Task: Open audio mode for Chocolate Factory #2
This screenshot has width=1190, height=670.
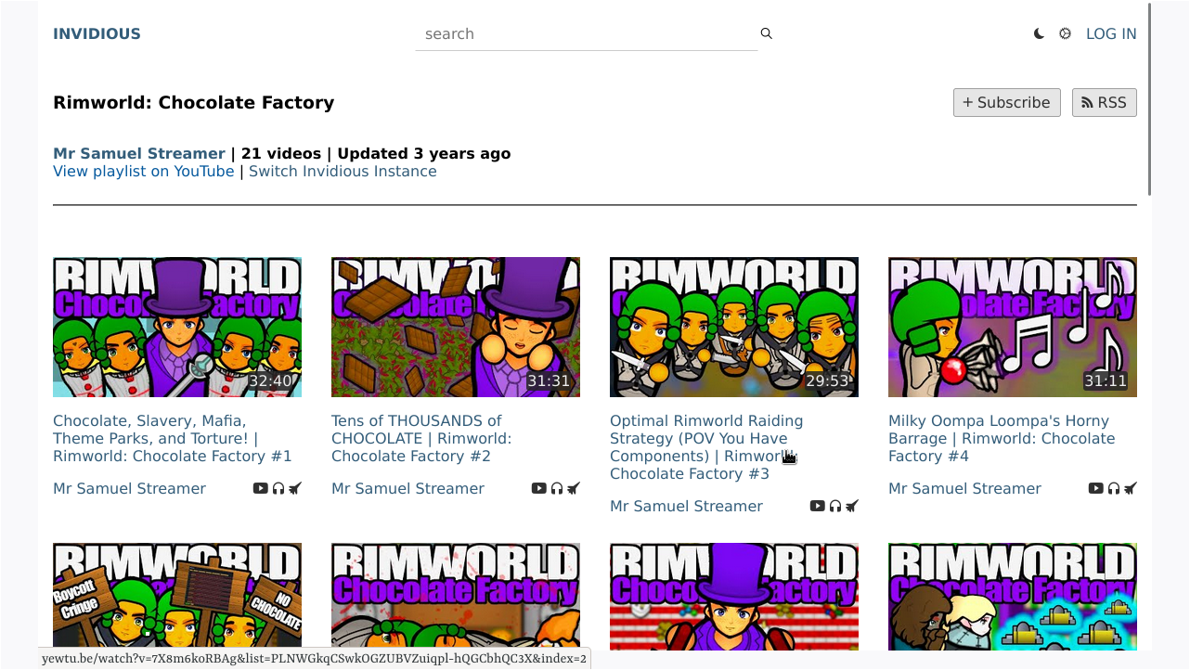Action: tap(557, 488)
